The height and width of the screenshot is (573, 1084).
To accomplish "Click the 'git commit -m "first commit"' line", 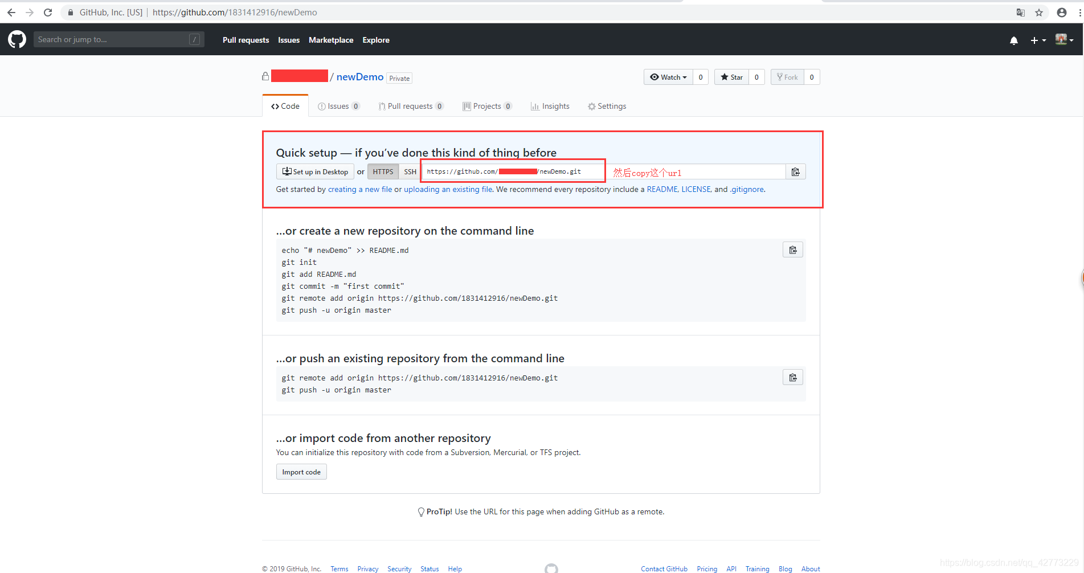I will tap(343, 286).
